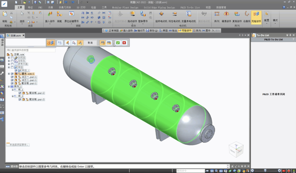296x173 pixels.
Task: Enable the 参考平面 checkbox
Action: [12, 64]
